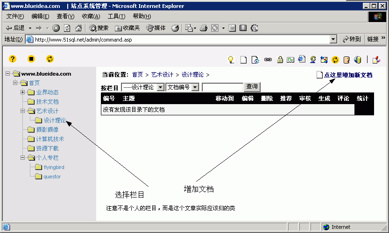Image resolution: width=389 pixels, height=233 pixels.
Task: Click the chain link icon
Action: click(268, 60)
